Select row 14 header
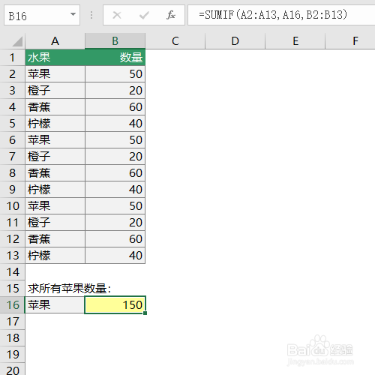Viewport: 375px width, 375px height. click(12, 272)
